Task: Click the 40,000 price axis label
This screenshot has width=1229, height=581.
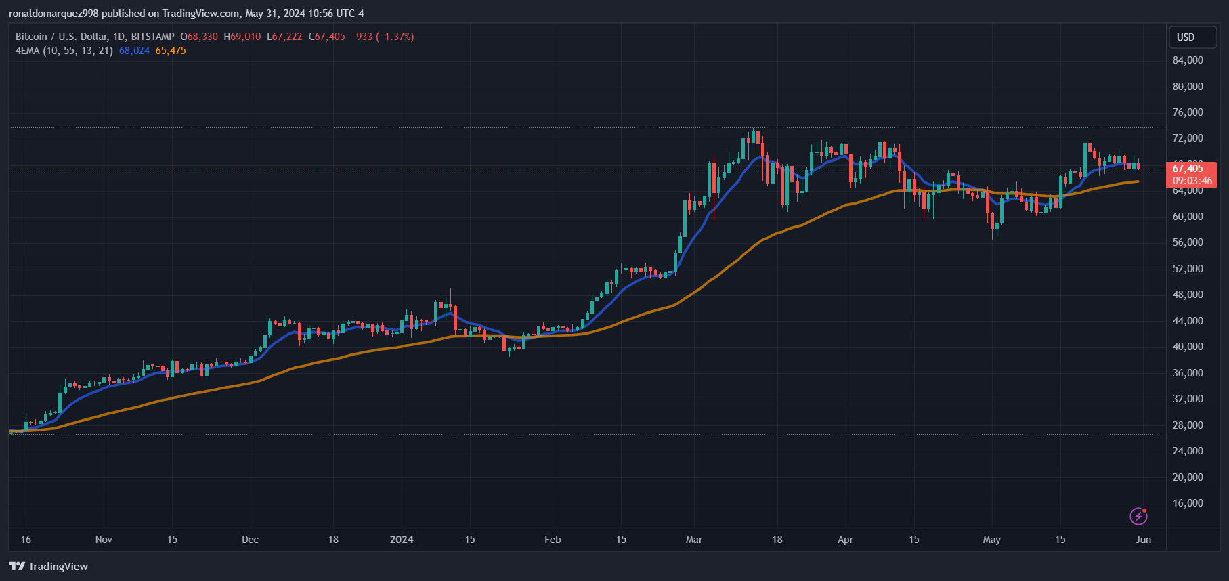Action: coord(1188,347)
